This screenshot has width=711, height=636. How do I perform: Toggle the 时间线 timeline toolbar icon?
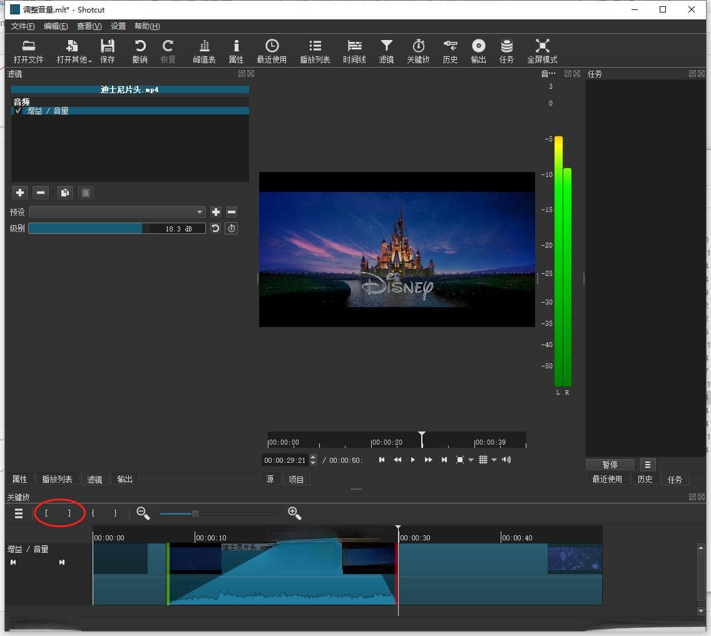pos(354,51)
